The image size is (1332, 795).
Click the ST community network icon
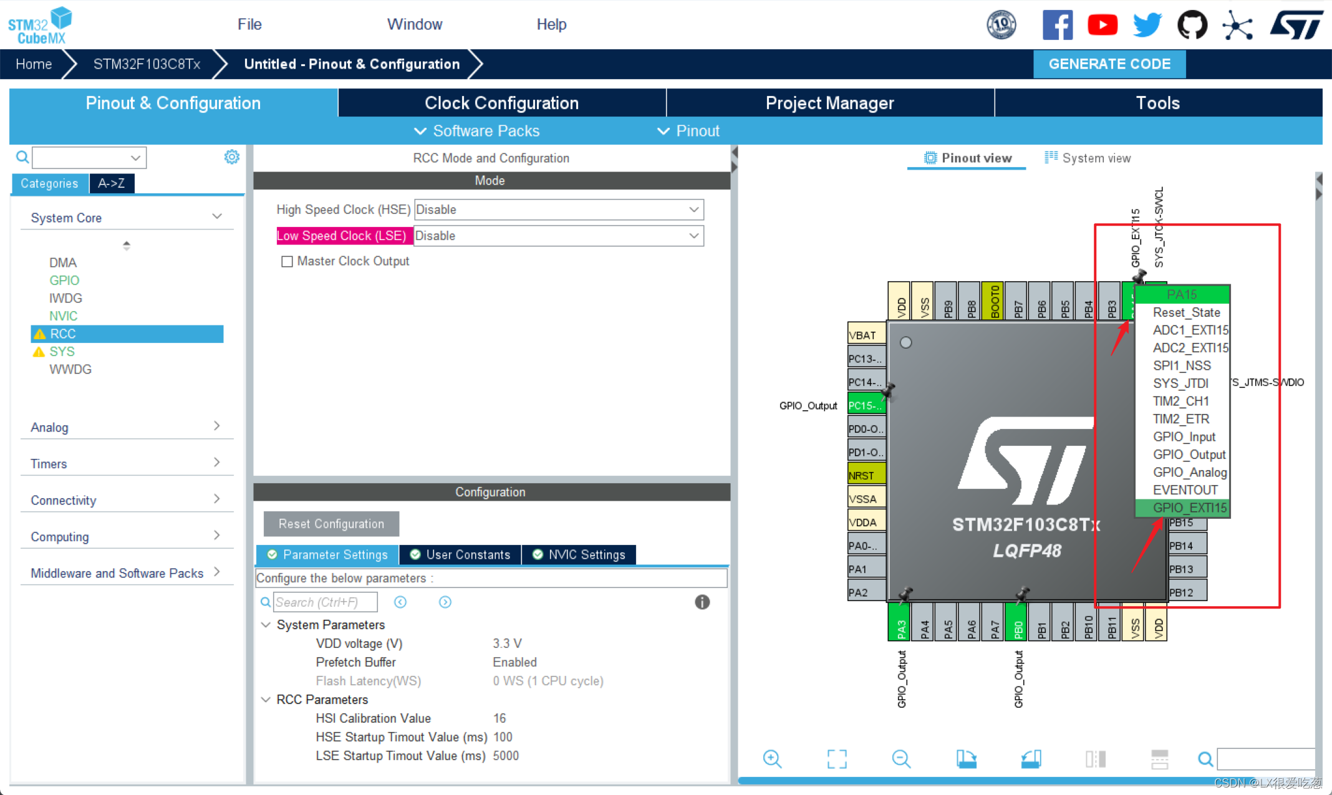point(1237,25)
